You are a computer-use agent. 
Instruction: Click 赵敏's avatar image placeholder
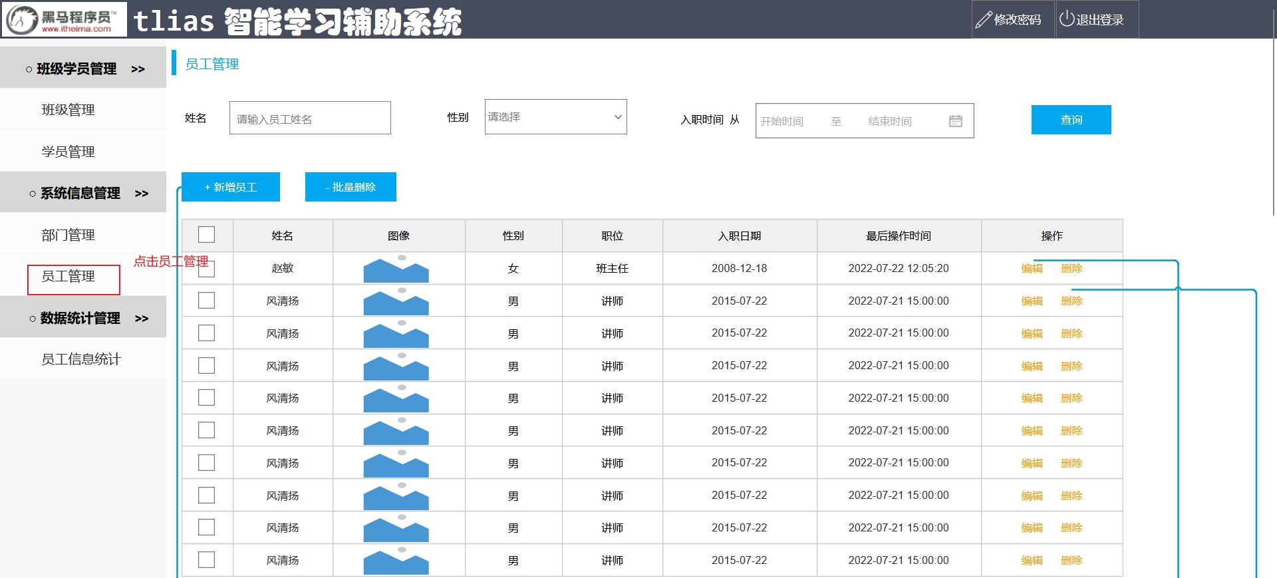396,269
